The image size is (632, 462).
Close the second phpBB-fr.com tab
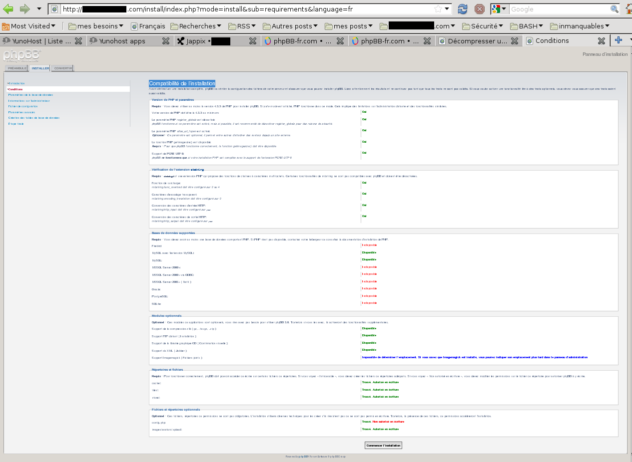427,41
